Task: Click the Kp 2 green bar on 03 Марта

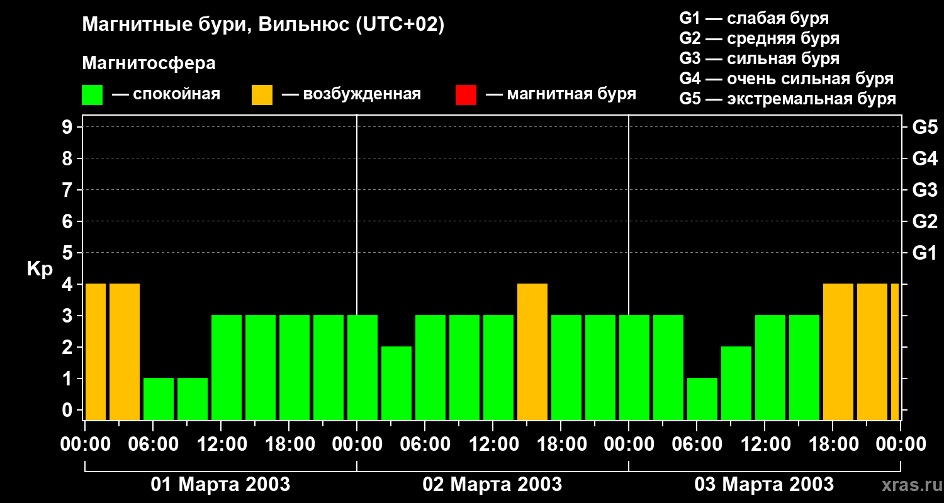Action: [x=736, y=384]
